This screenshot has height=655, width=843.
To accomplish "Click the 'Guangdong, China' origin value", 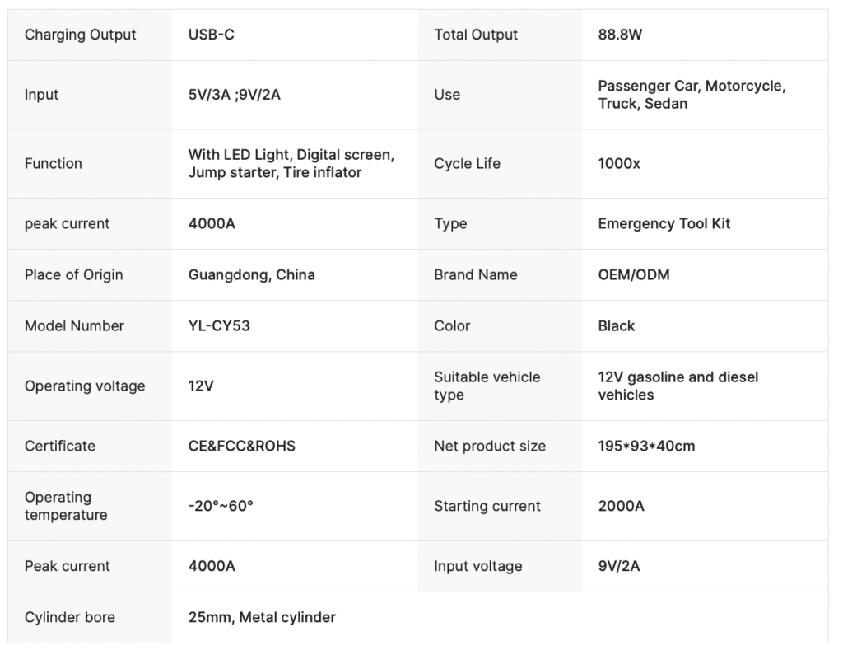I will 251,274.
